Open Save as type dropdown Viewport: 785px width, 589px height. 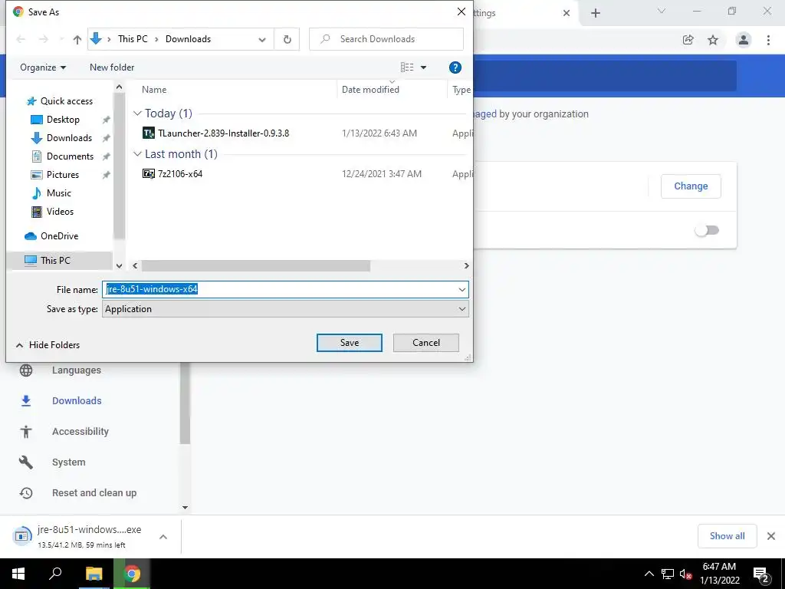click(285, 309)
